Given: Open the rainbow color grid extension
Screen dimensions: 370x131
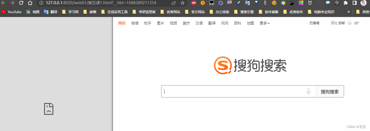Looking at the screenshot, I should [x=301, y=3].
